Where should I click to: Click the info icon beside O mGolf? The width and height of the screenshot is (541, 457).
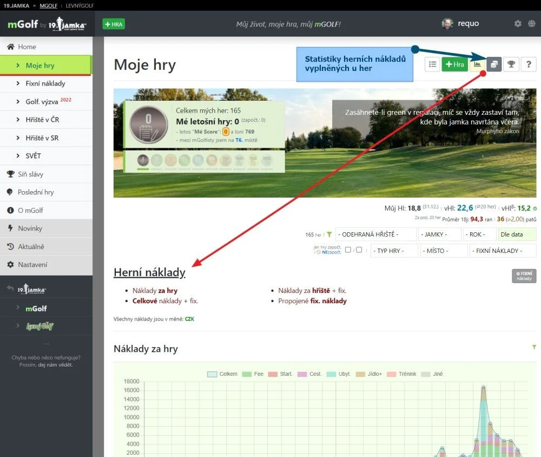[10, 211]
